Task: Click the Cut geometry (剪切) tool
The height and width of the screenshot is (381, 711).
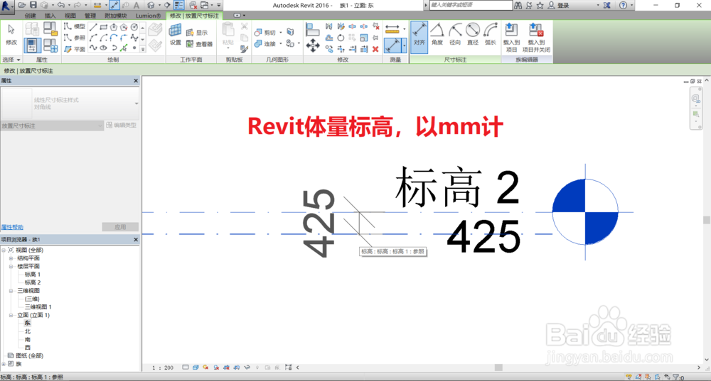Action: 265,33
